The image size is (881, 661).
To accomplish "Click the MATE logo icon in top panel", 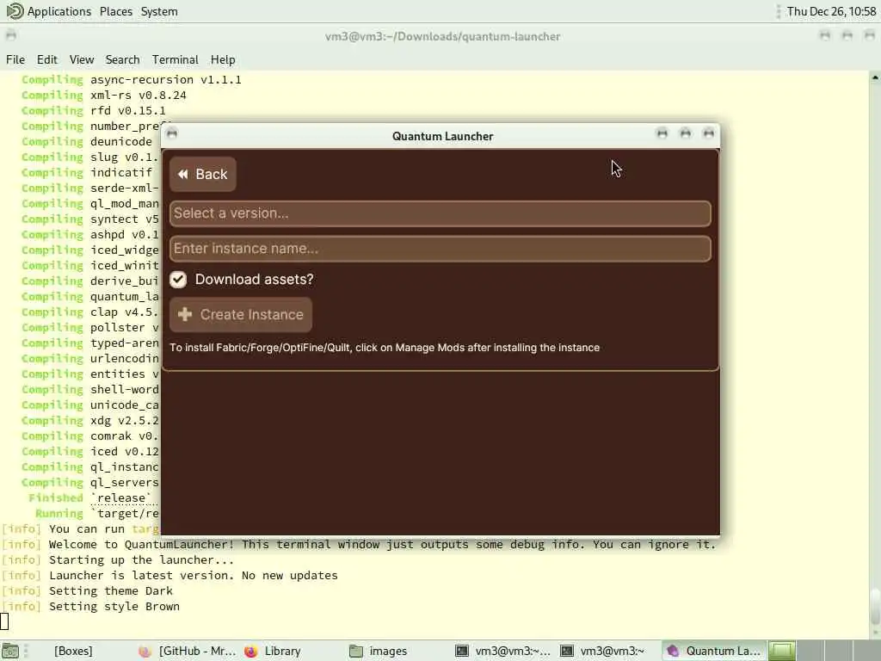I will tap(15, 11).
